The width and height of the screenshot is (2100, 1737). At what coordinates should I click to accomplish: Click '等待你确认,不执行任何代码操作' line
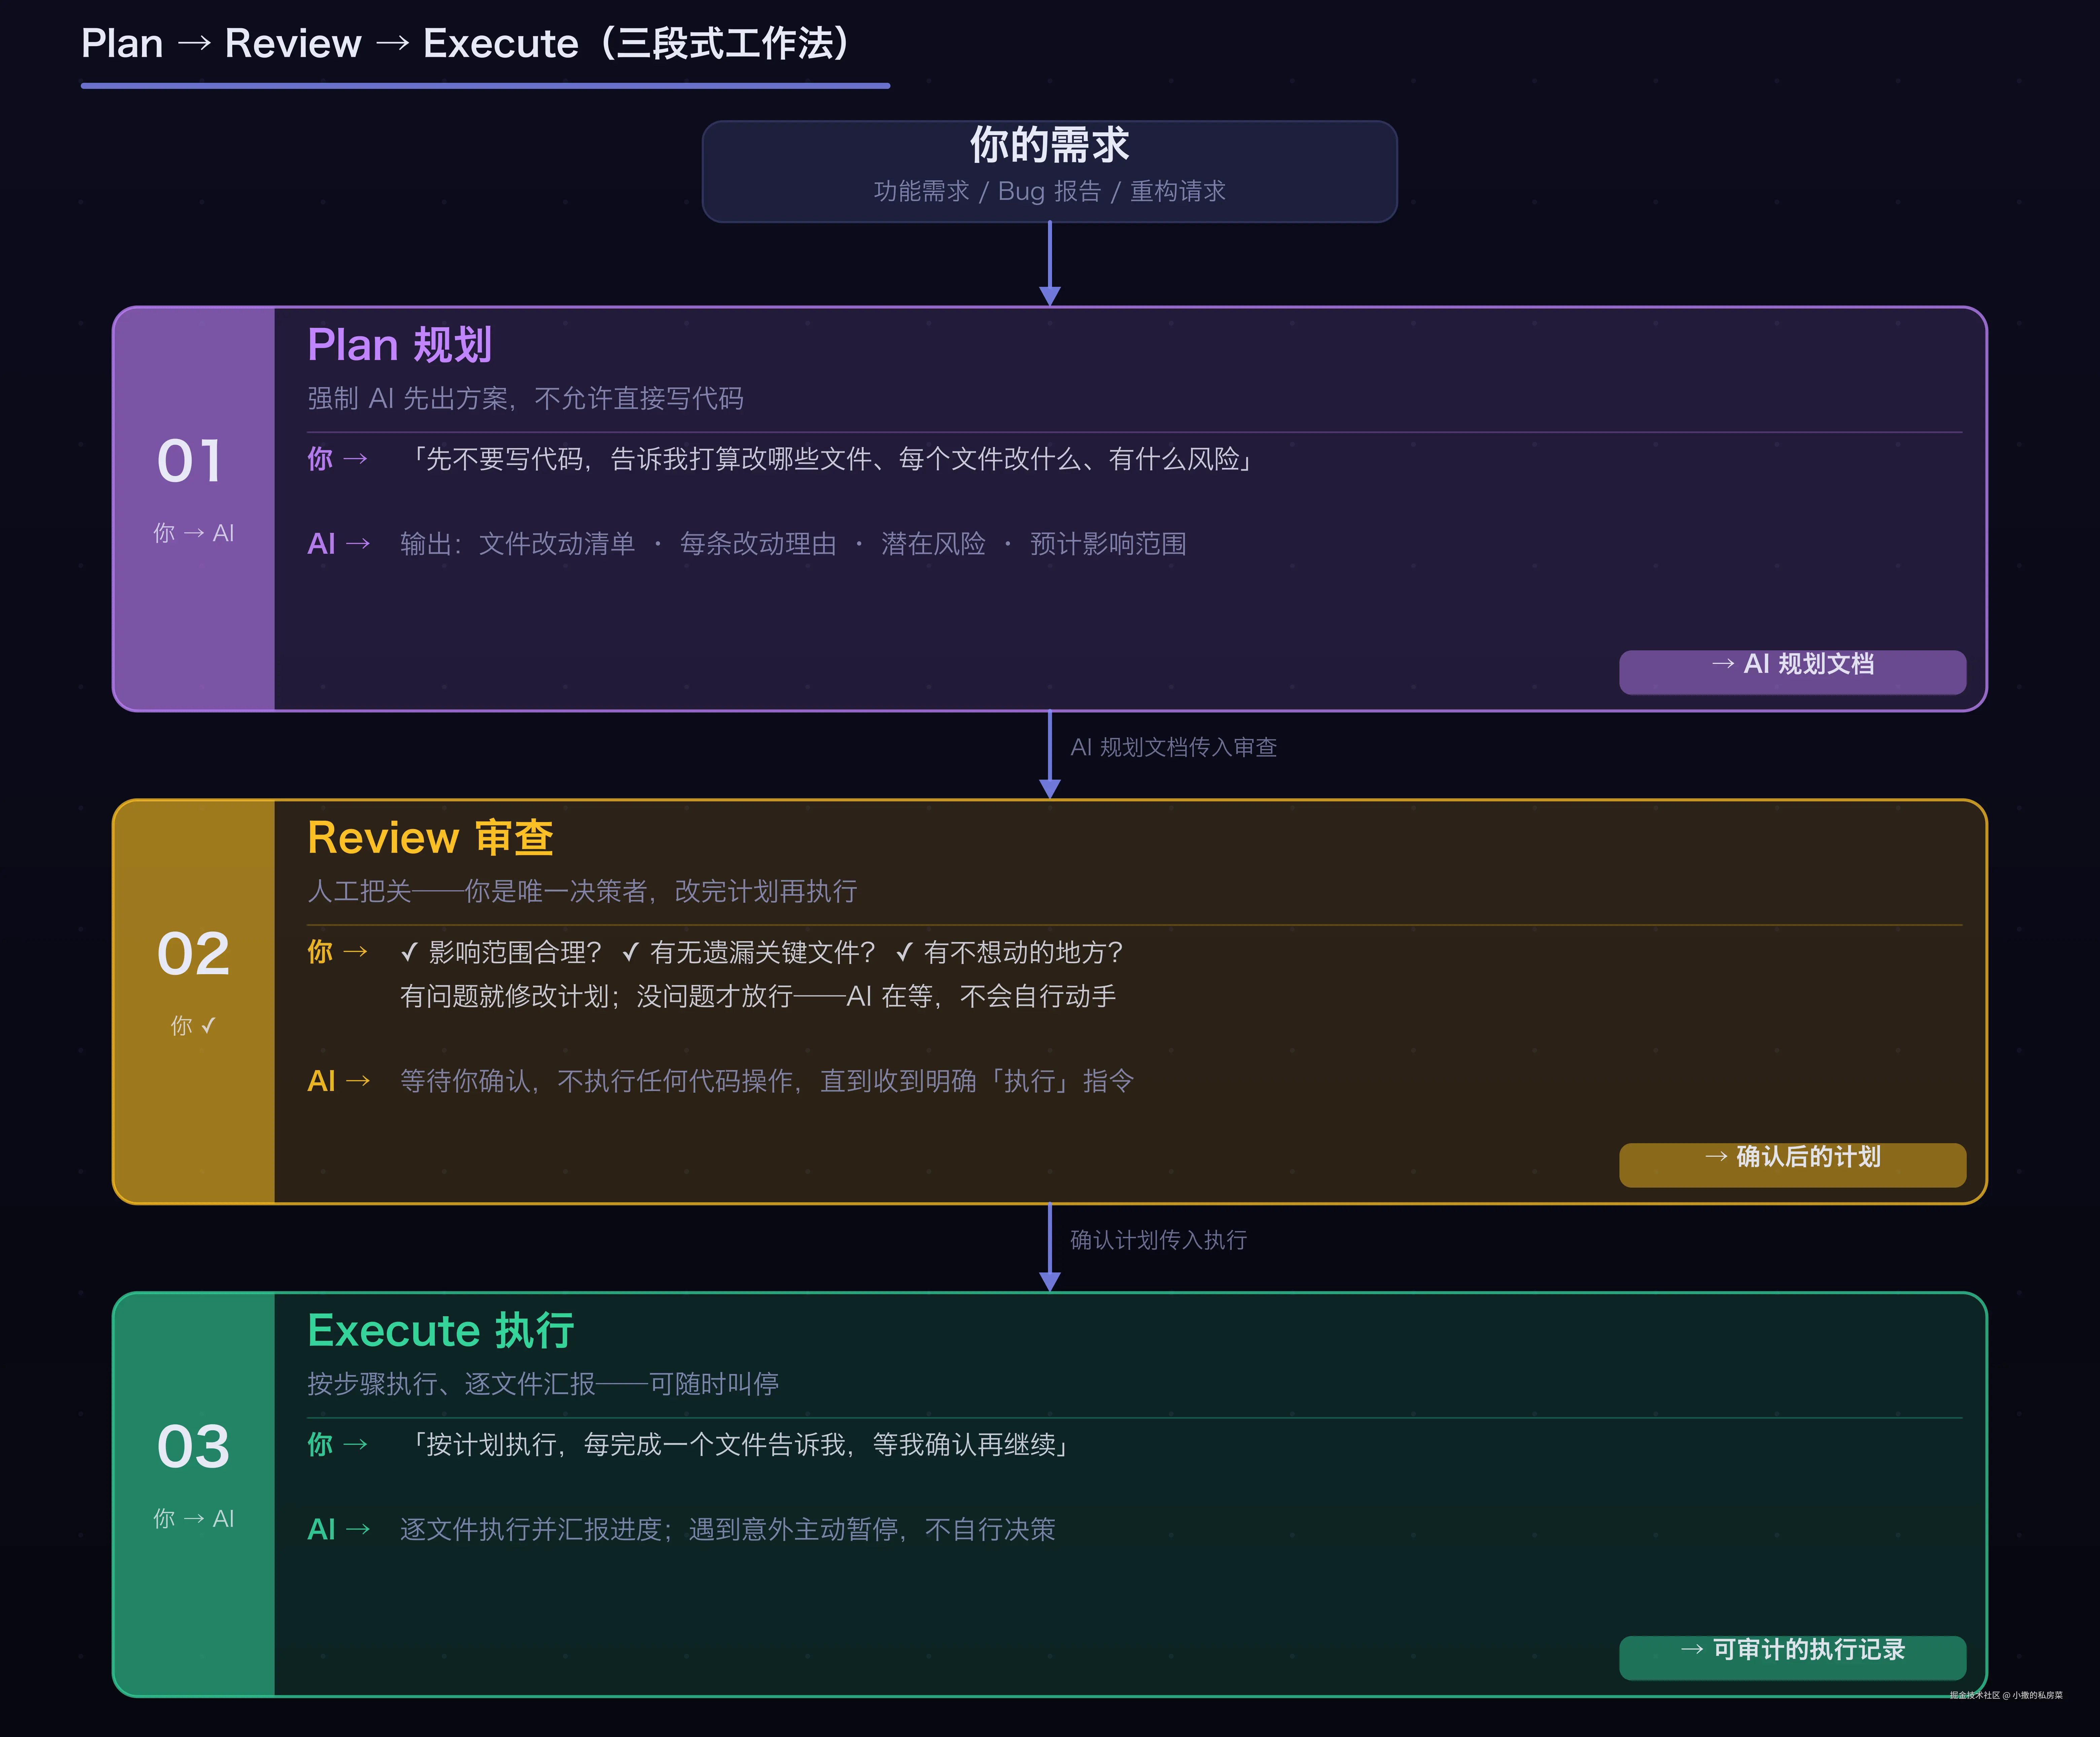click(767, 1081)
